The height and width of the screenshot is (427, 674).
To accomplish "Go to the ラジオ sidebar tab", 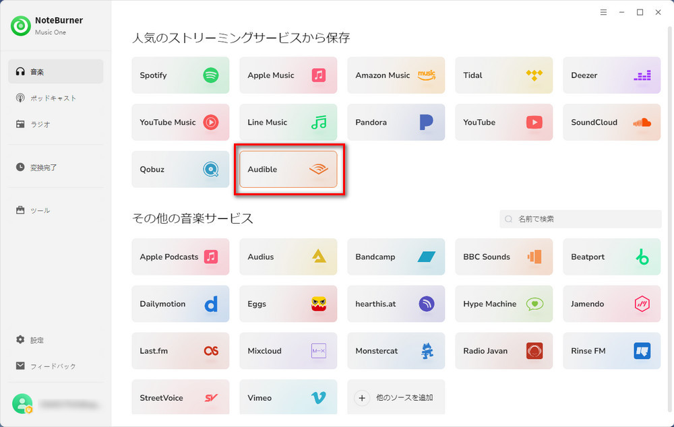I will tap(56, 124).
